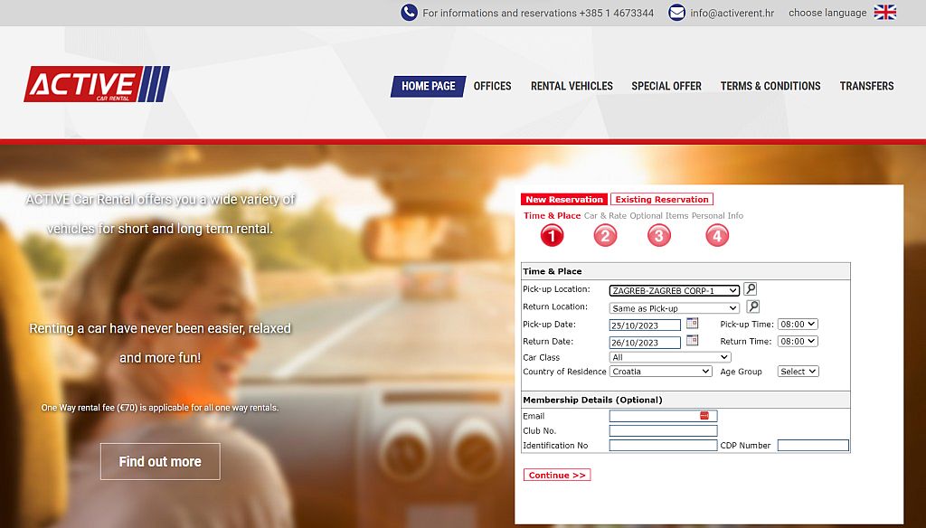Viewport: 926px width, 528px height.
Task: Open the pick-up date calendar icon
Action: 692,323
